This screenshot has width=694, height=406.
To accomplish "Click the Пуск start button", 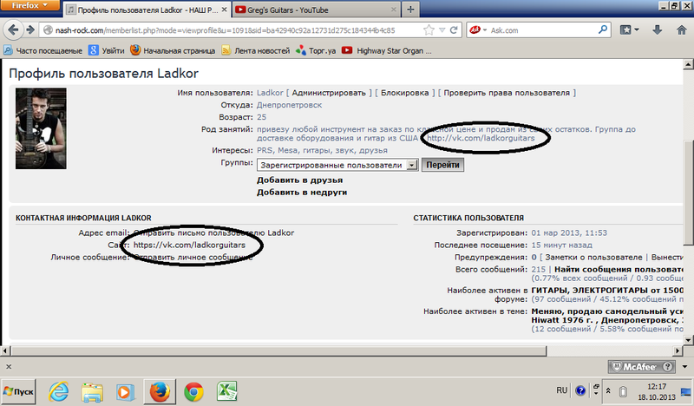I will 18,392.
